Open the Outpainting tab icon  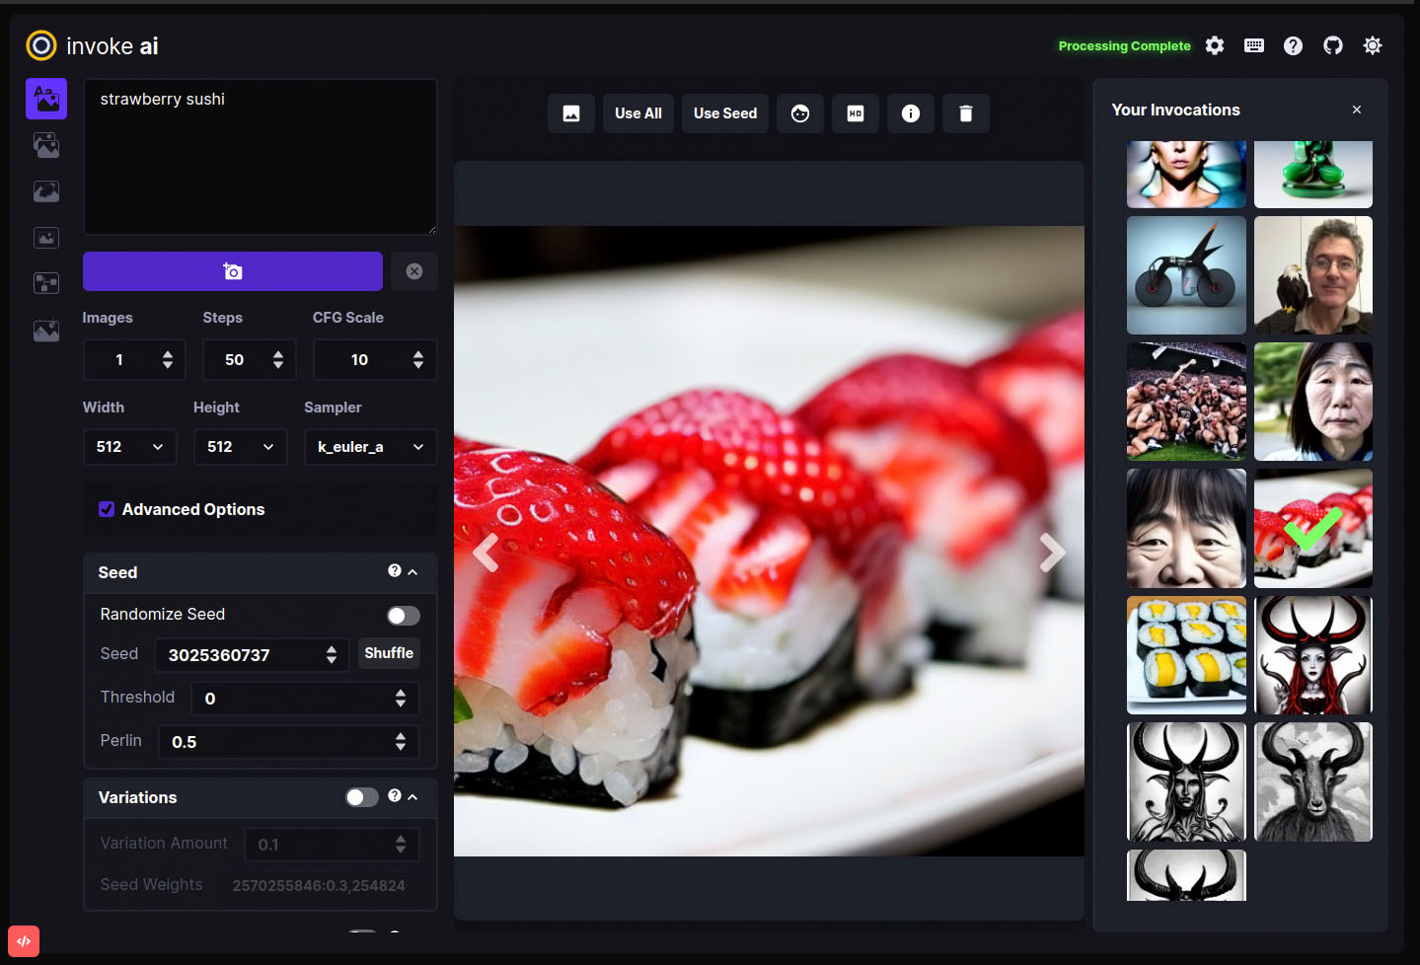46,238
